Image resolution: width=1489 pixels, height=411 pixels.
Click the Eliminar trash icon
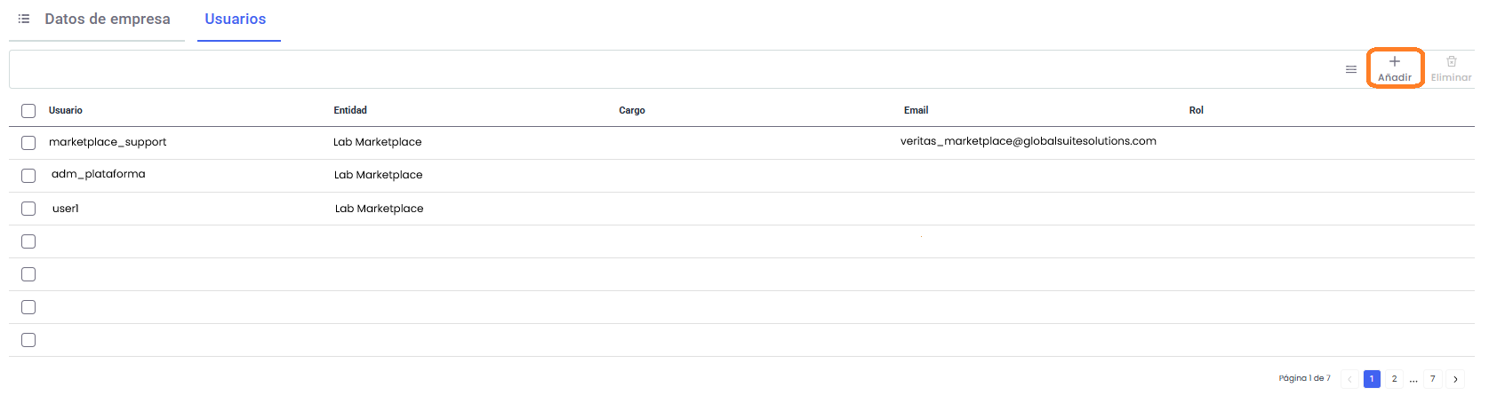click(x=1451, y=62)
